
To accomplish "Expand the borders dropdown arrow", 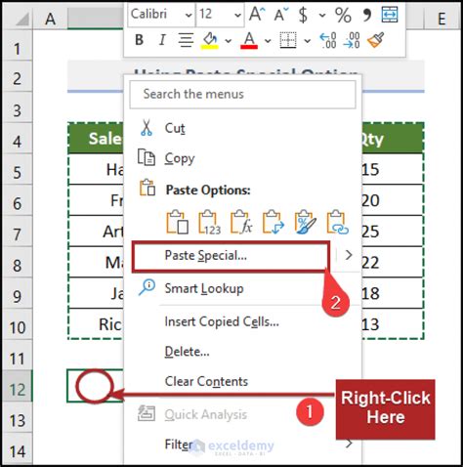I will point(307,41).
